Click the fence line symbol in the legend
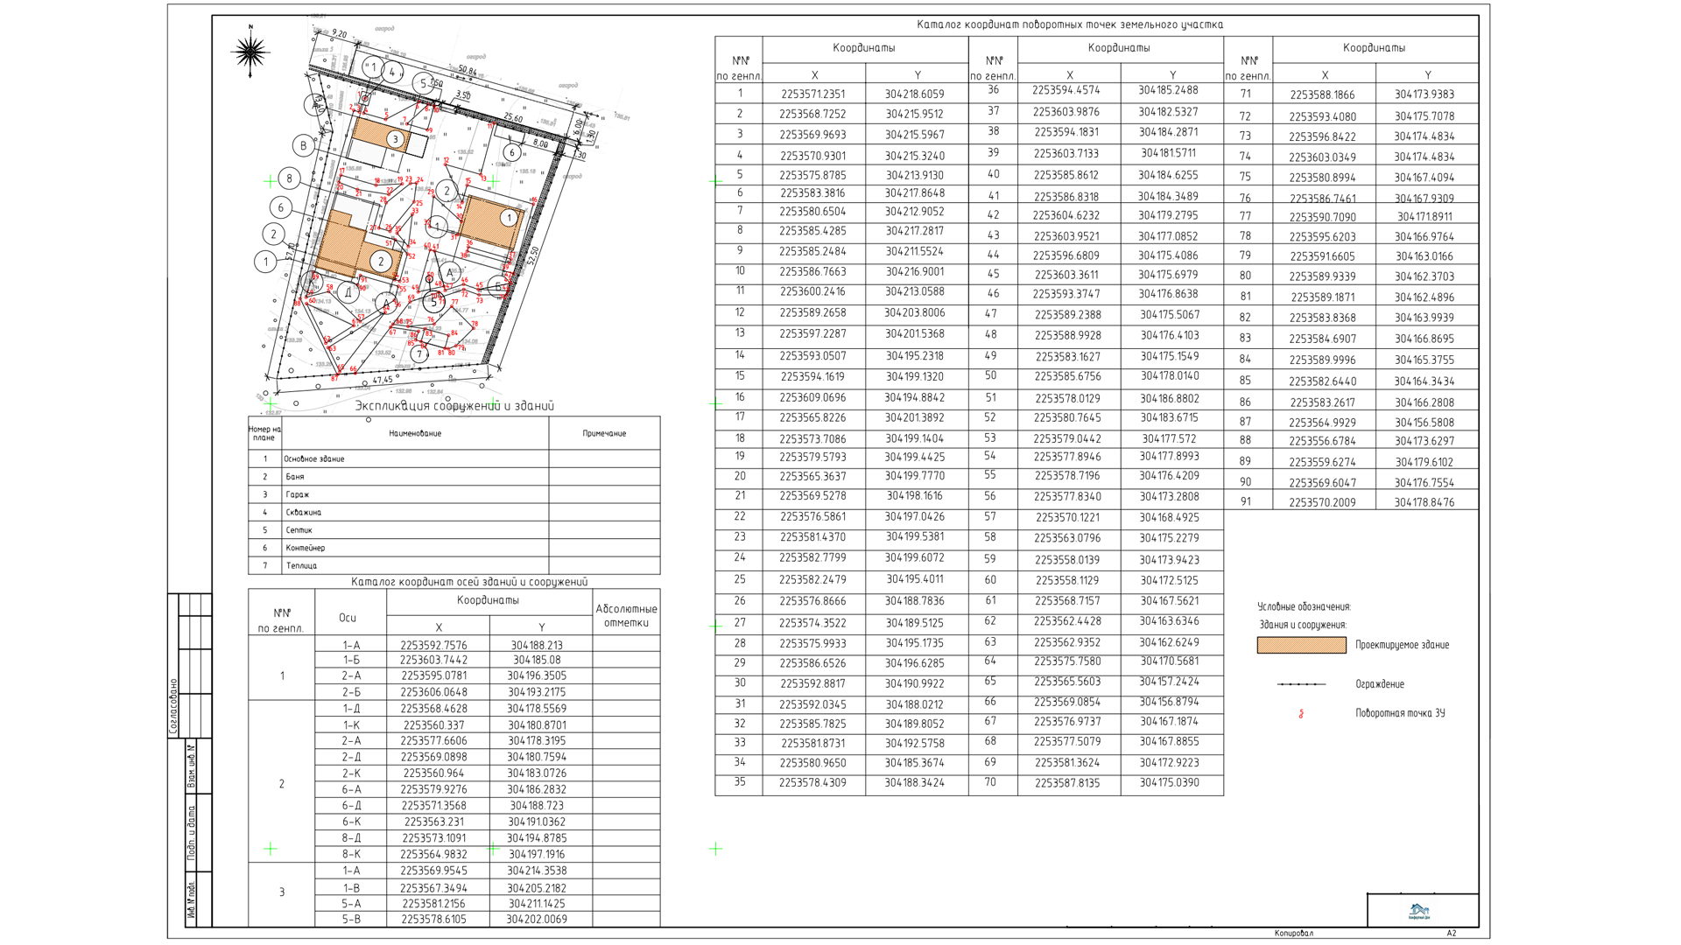Screen dimensions: 1681x945 coord(1301,684)
